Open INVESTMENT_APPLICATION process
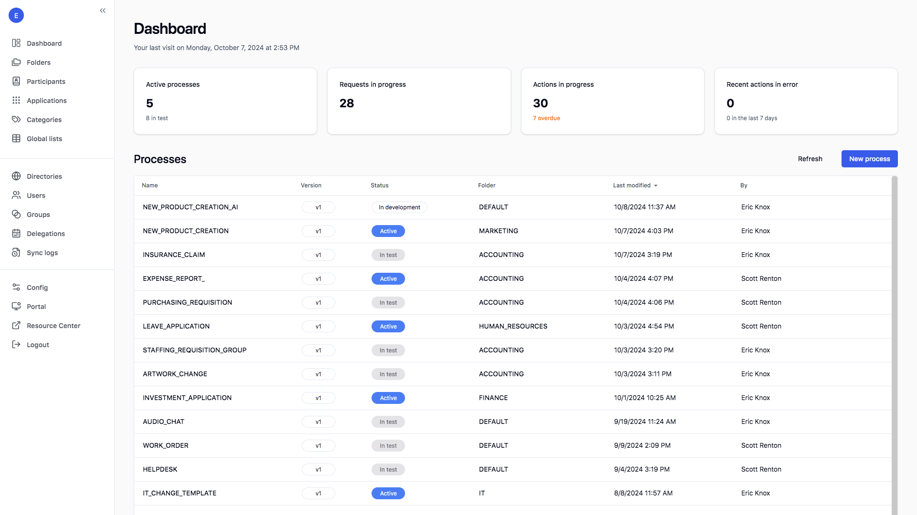Image resolution: width=917 pixels, height=515 pixels. pos(187,398)
